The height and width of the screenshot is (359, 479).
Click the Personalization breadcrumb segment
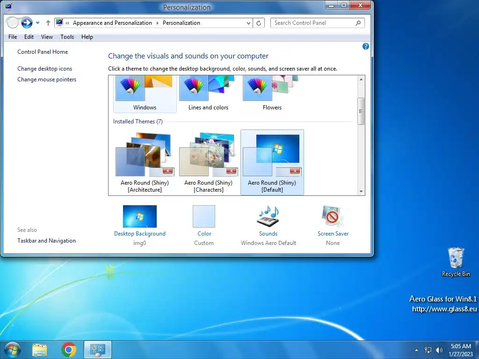click(x=181, y=23)
